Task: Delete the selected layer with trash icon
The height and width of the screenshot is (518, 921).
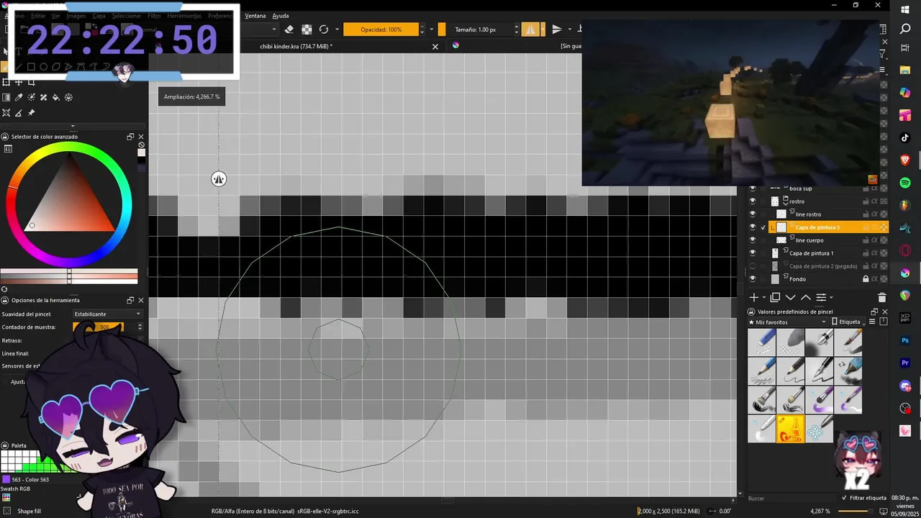Action: pyautogui.click(x=882, y=297)
